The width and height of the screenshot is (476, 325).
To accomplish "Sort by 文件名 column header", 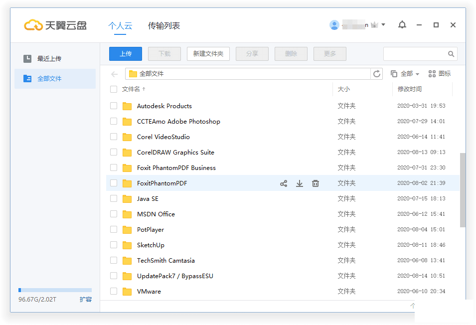I will tap(134, 89).
